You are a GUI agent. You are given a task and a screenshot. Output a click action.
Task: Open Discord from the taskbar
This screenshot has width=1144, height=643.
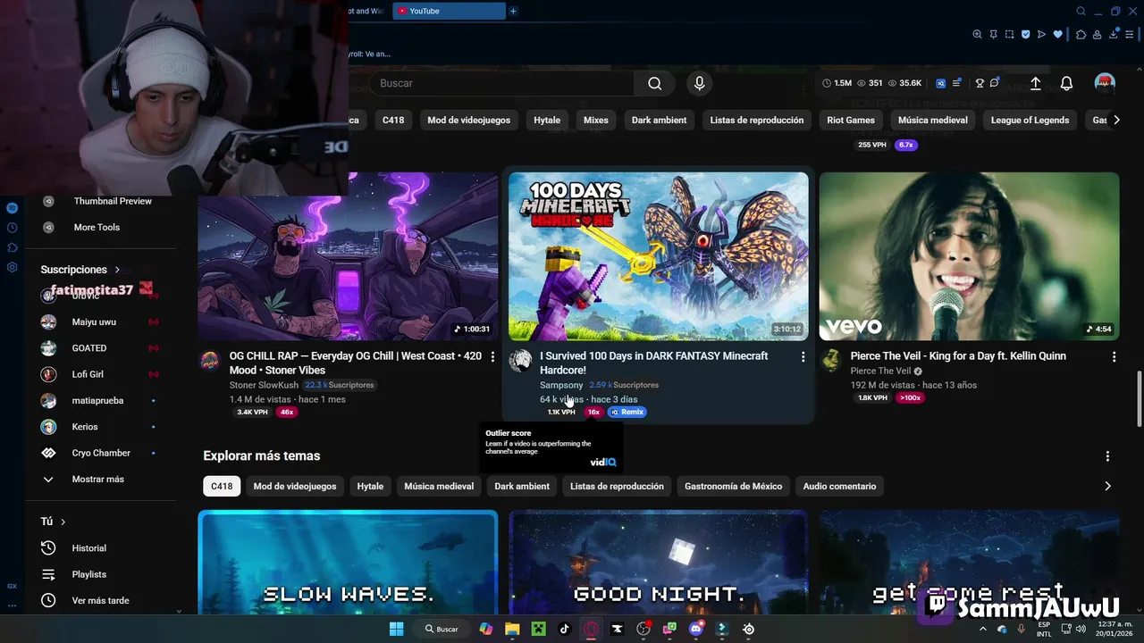coord(696,629)
